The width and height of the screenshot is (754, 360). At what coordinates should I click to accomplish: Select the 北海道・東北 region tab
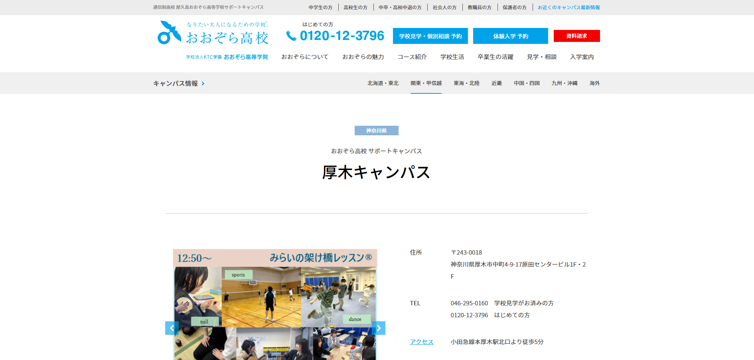tap(383, 83)
